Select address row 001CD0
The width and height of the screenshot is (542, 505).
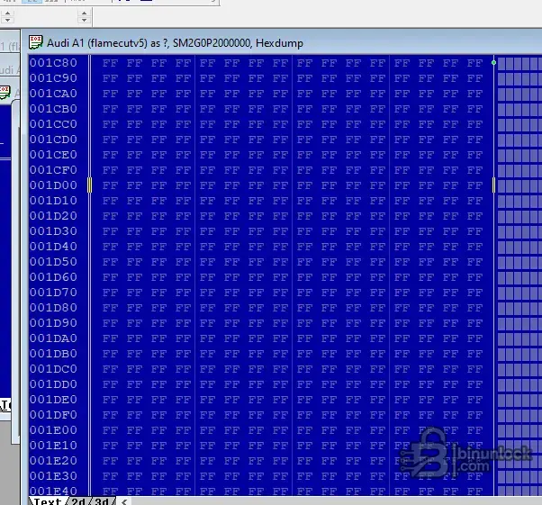tap(53, 140)
